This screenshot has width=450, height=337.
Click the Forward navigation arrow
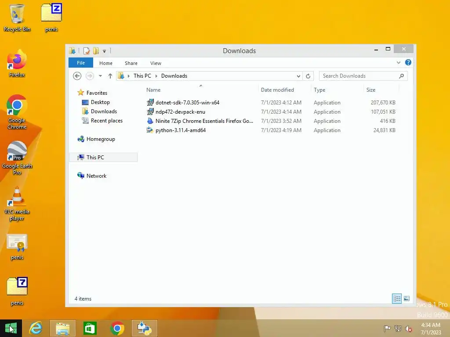click(x=90, y=76)
